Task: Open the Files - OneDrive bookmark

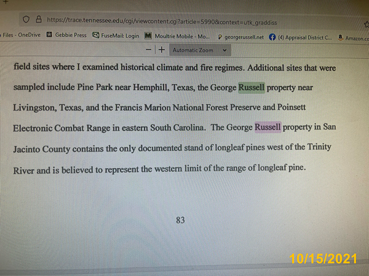Action: tap(21, 35)
